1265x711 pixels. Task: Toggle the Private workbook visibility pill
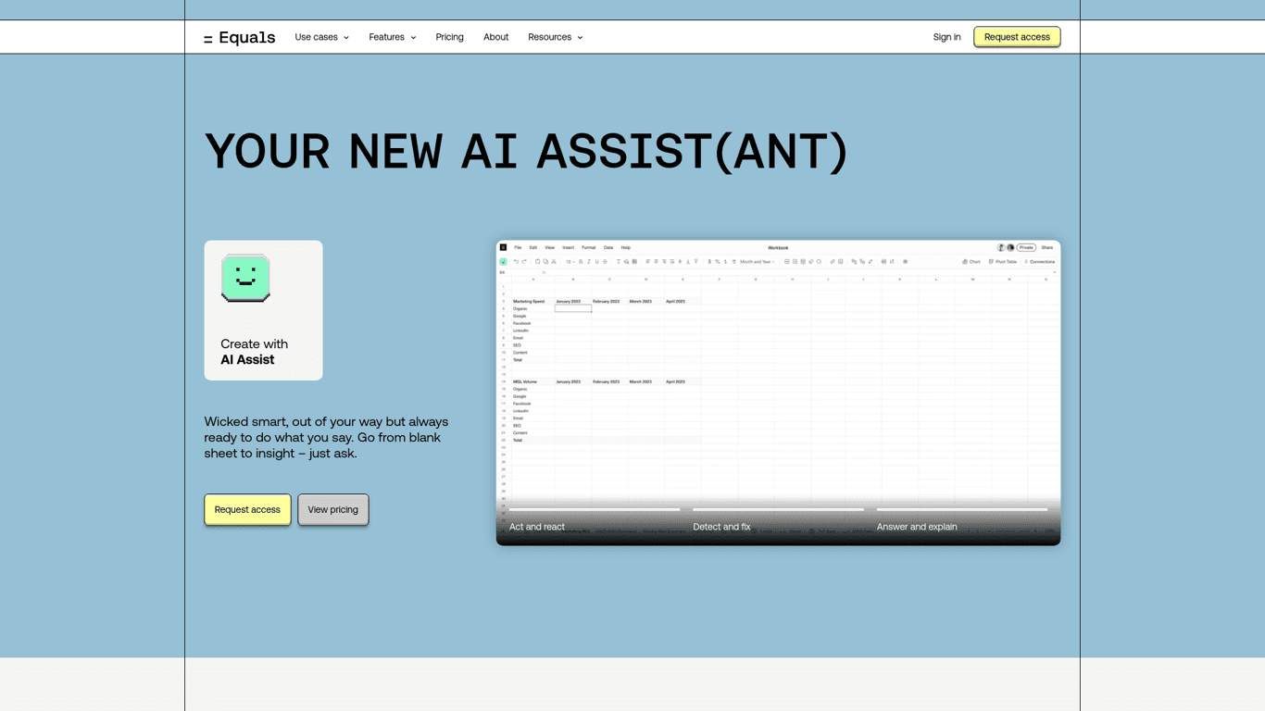[x=1026, y=248]
